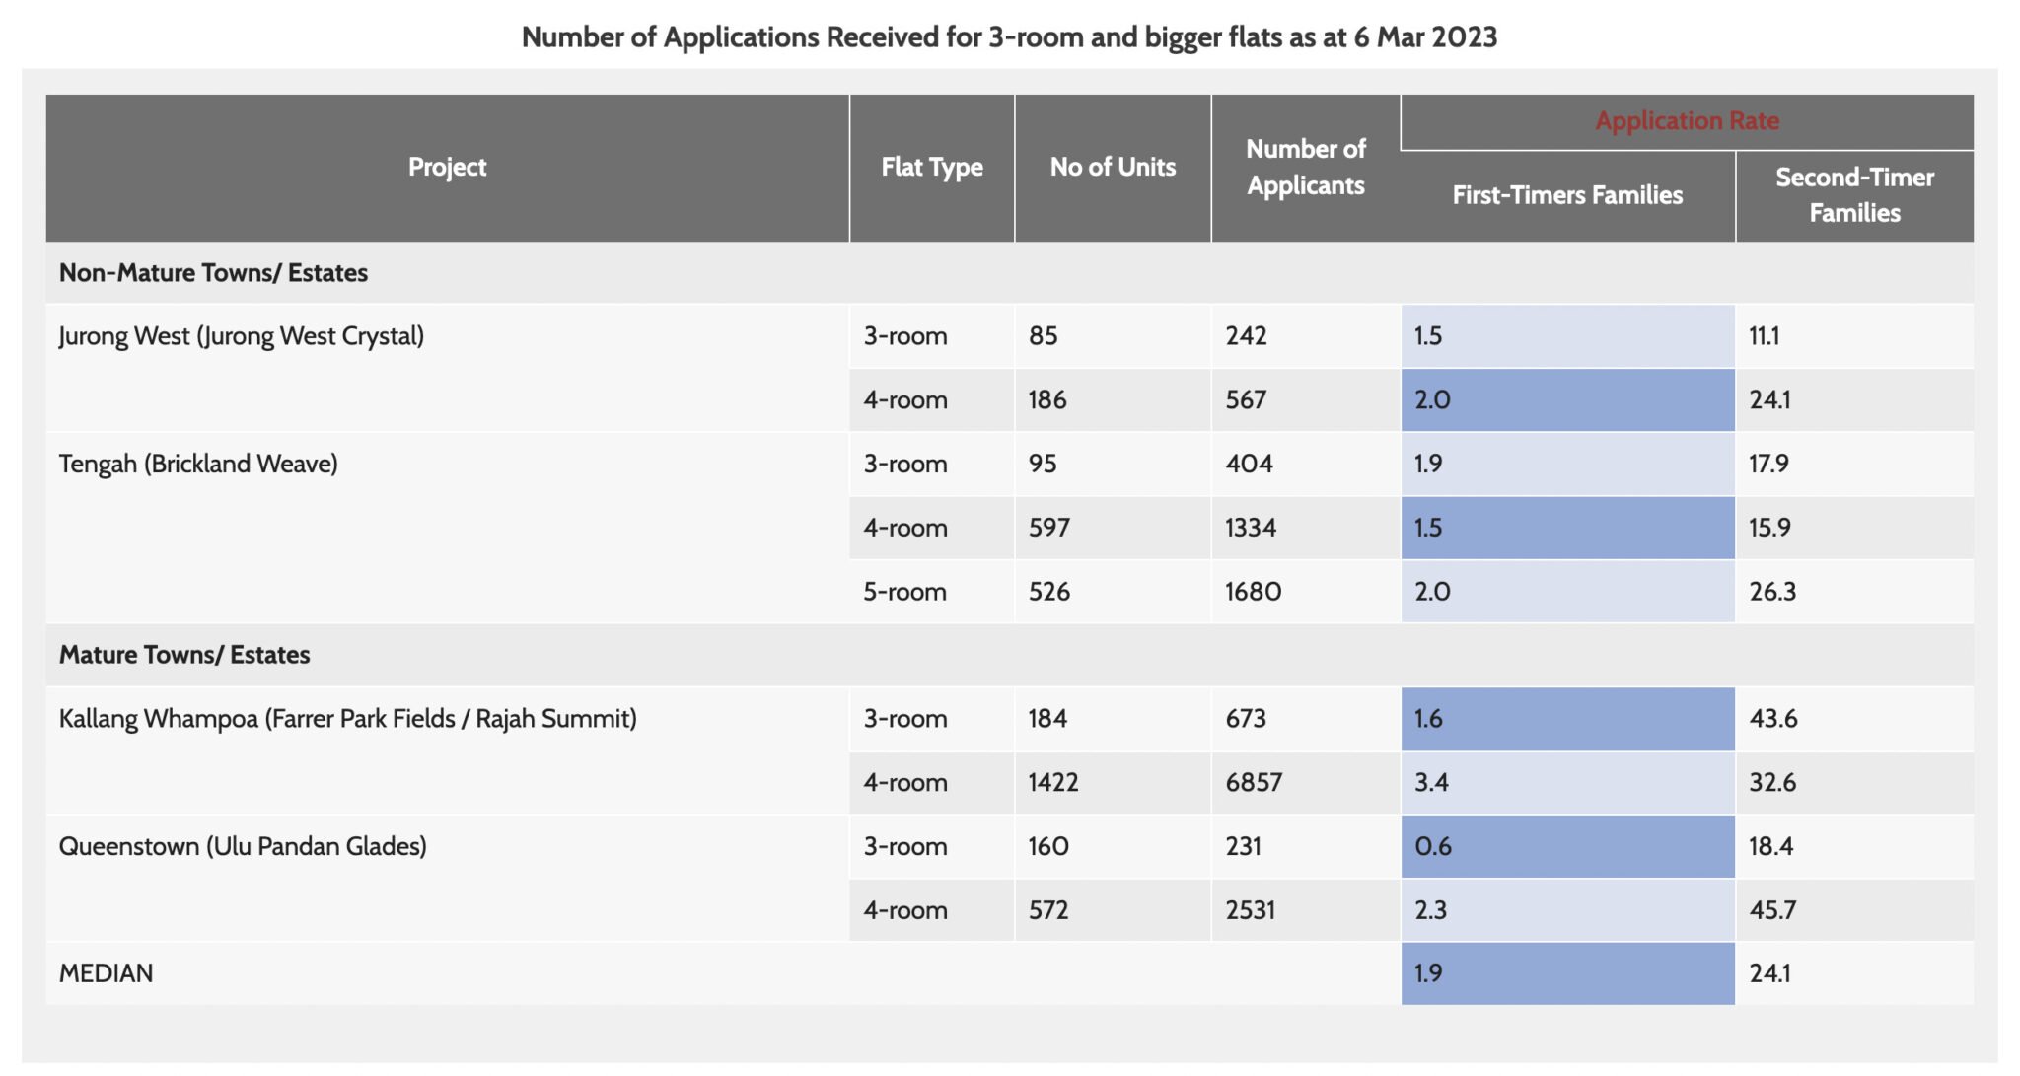Click the Jurong West (Jurong West Crystal) project name
This screenshot has height=1076, width=2020.
tap(245, 336)
